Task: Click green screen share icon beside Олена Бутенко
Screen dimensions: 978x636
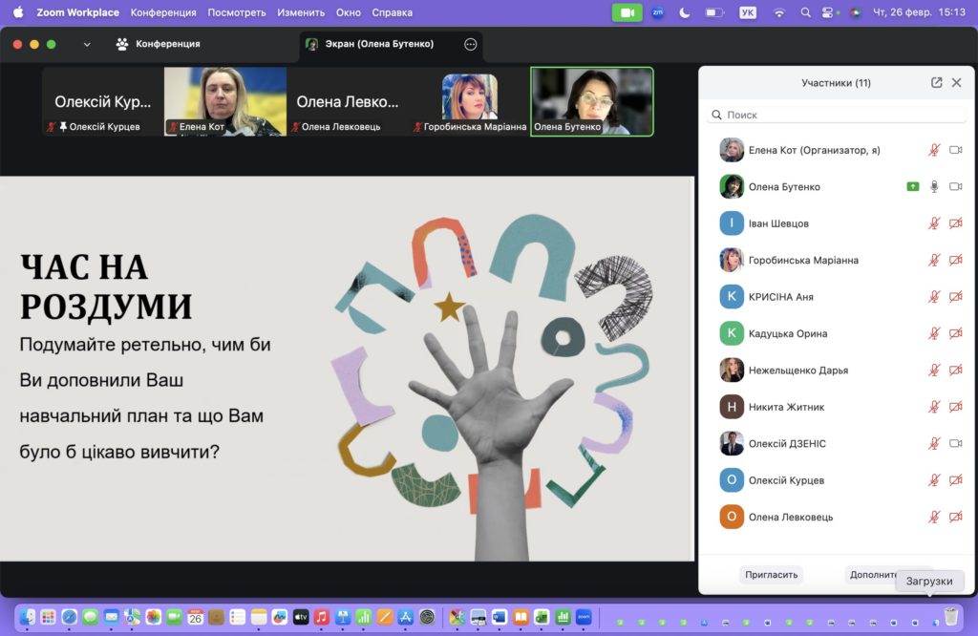Action: (x=913, y=187)
